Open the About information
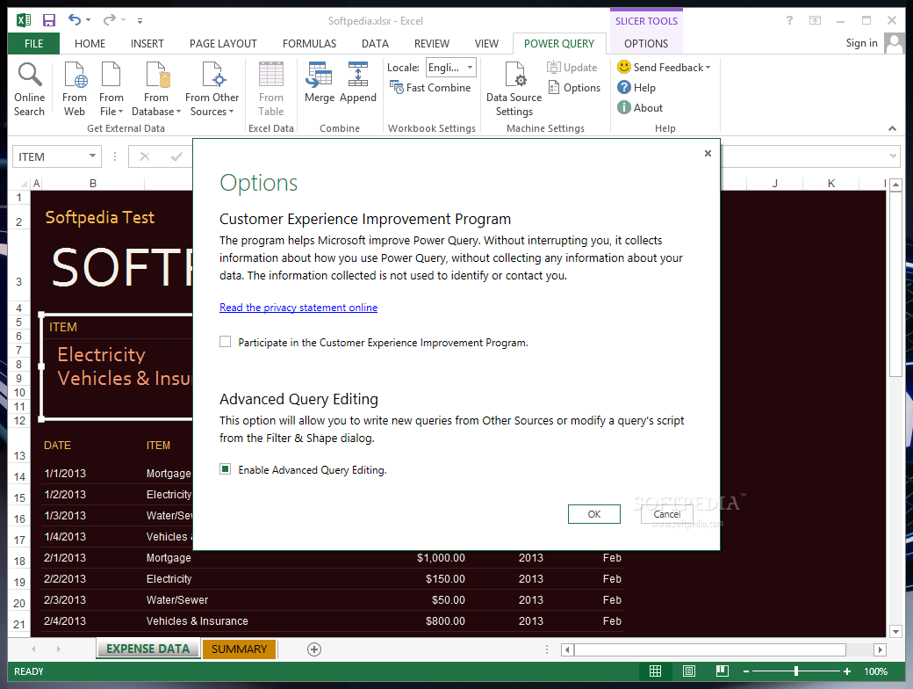The height and width of the screenshot is (689, 913). pos(640,108)
